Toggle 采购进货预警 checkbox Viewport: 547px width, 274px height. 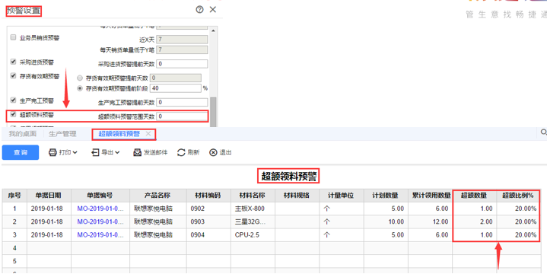13,62
